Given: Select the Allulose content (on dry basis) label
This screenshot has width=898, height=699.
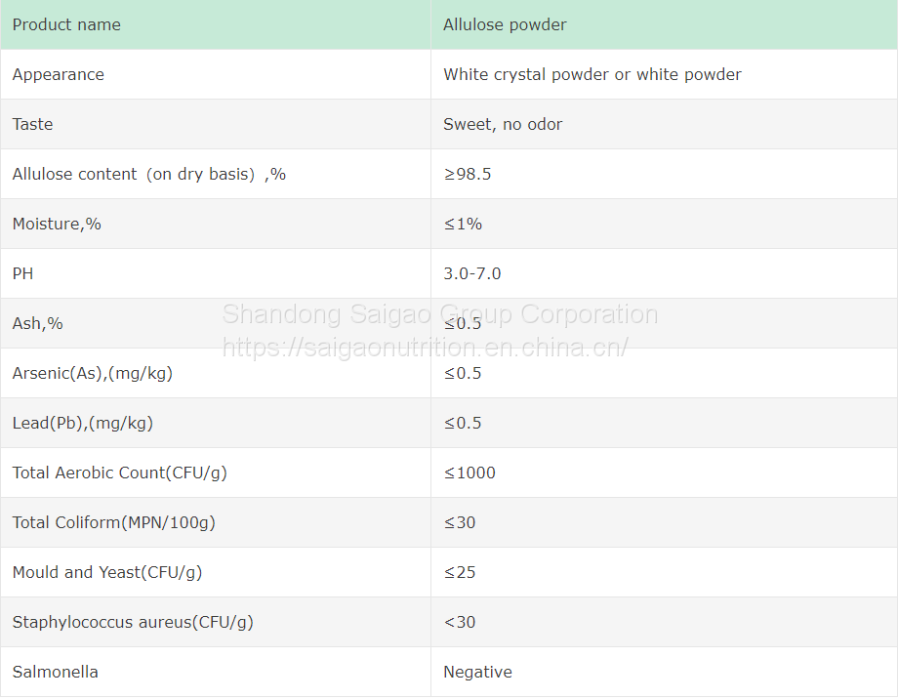Looking at the screenshot, I should 148,174.
